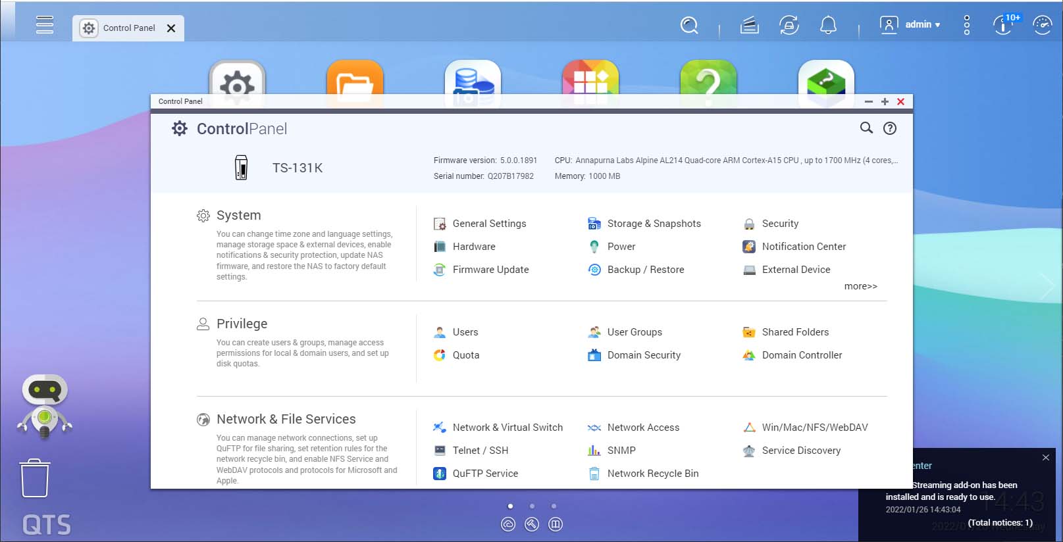Open Control Panel help question icon
This screenshot has width=1063, height=542.
point(890,128)
